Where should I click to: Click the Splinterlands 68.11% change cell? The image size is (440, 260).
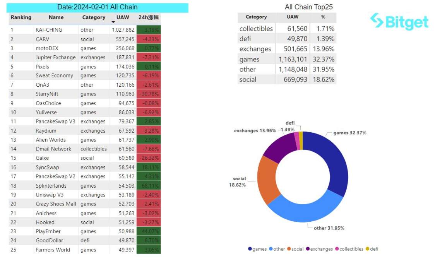[149, 186]
